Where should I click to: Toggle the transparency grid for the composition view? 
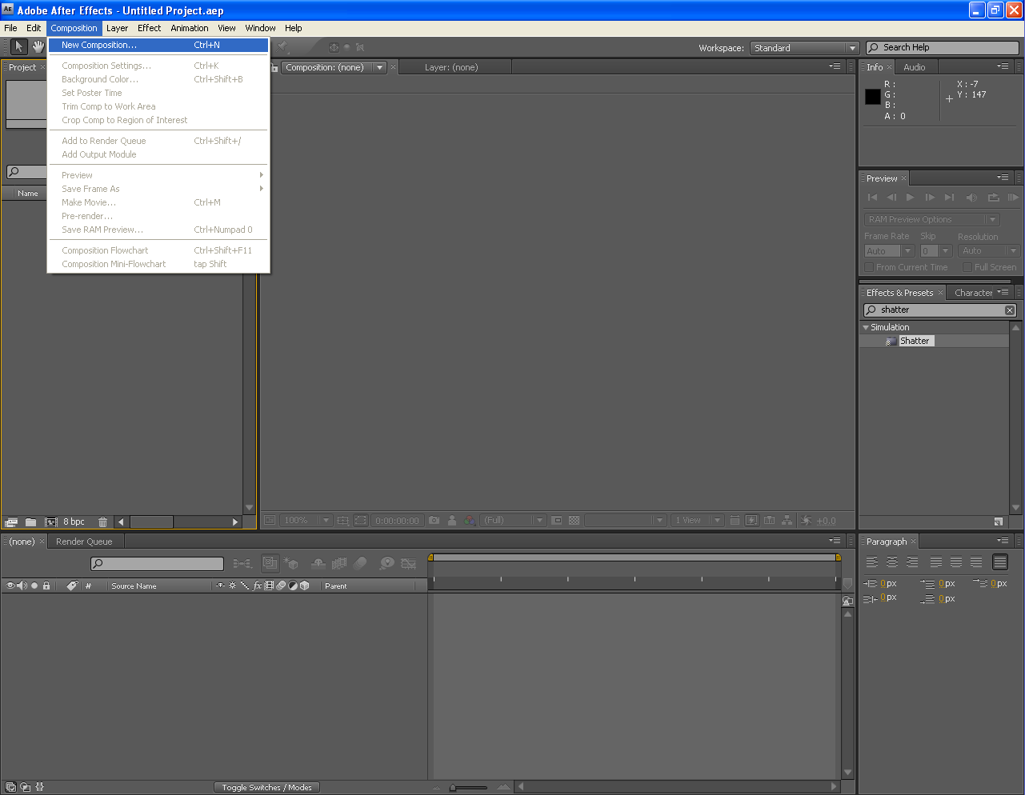tap(575, 520)
